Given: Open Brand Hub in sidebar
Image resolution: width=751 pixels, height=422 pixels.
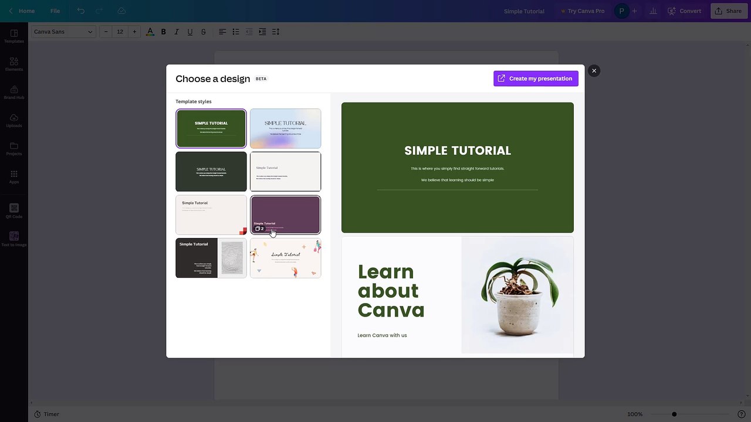Looking at the screenshot, I should [14, 92].
